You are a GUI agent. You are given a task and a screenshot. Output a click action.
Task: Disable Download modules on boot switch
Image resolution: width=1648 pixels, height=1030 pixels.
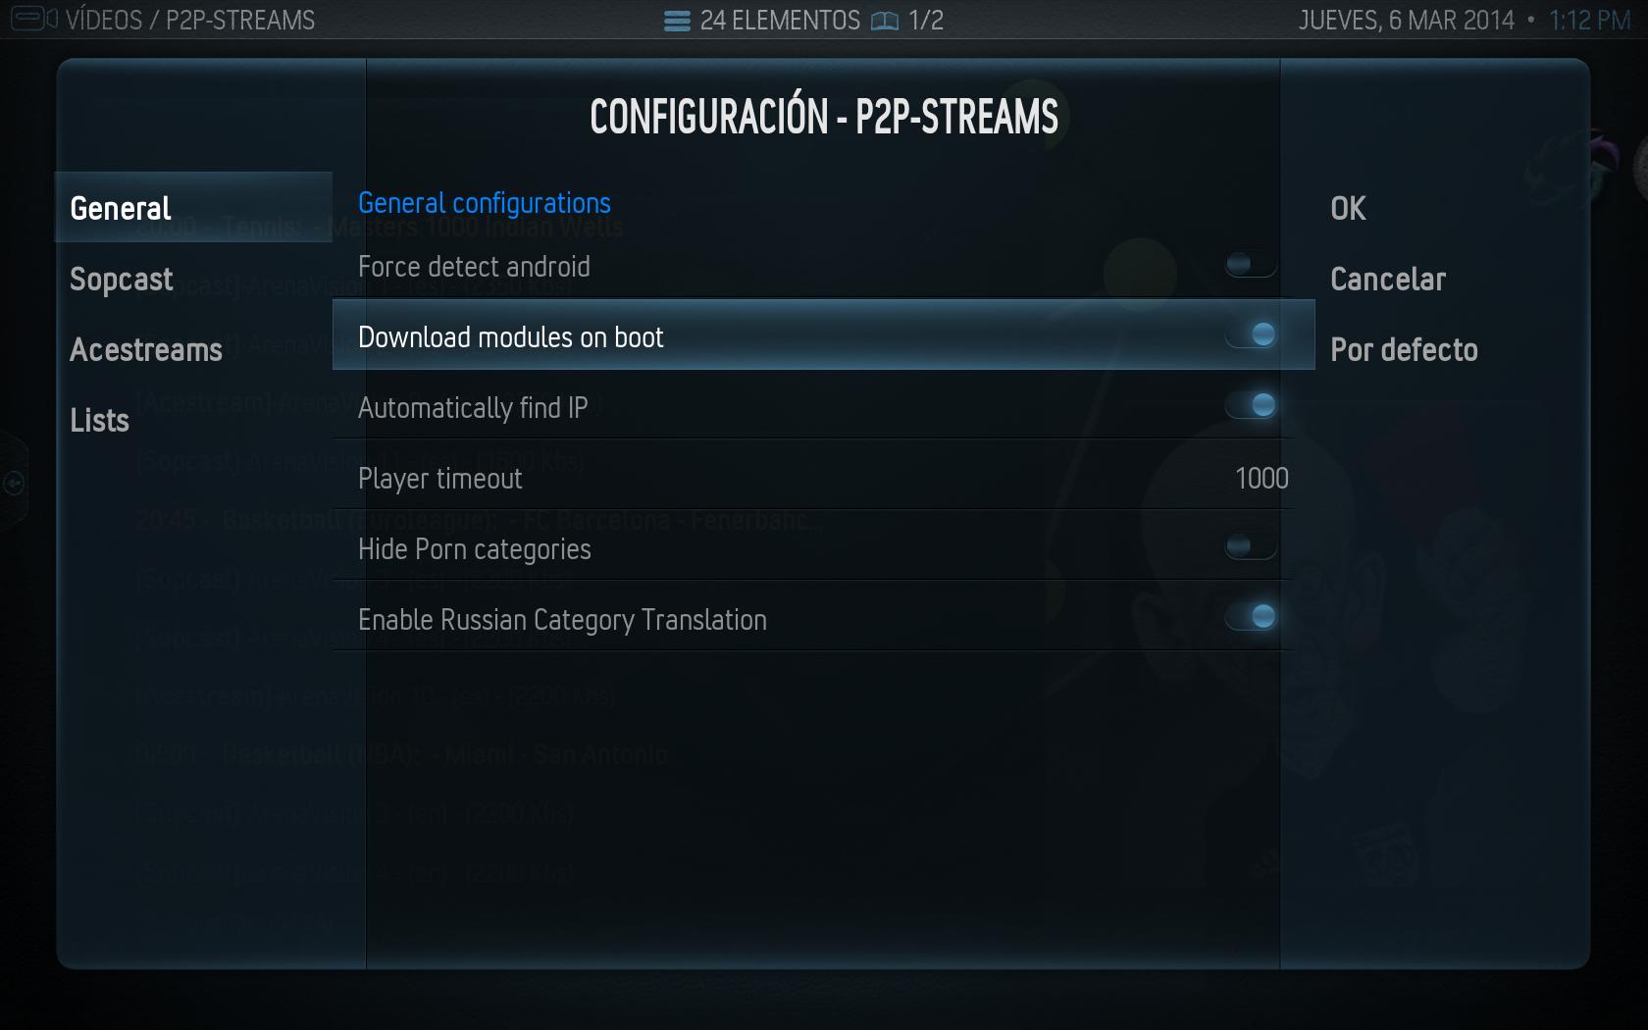1251,335
